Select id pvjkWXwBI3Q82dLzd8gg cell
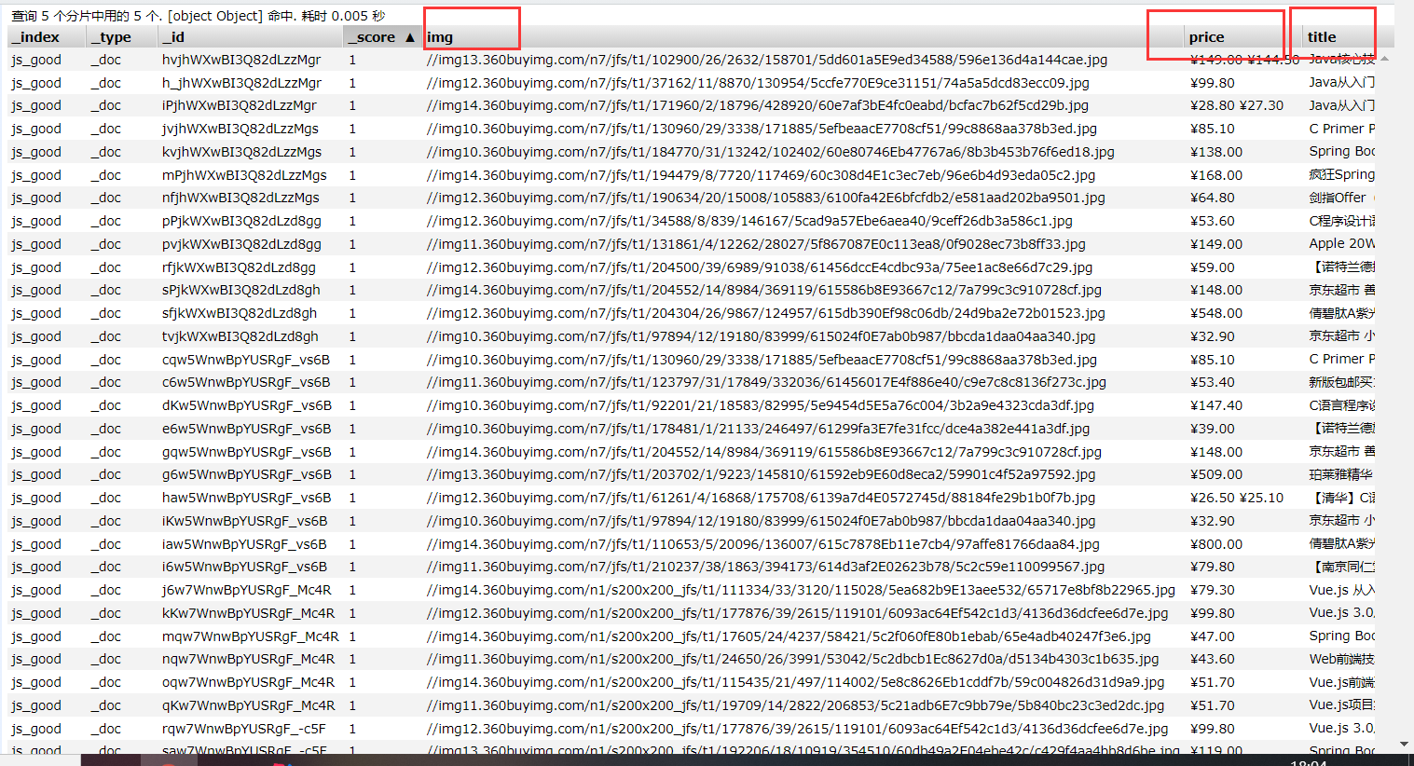Viewport: 1414px width, 766px height. [x=241, y=244]
